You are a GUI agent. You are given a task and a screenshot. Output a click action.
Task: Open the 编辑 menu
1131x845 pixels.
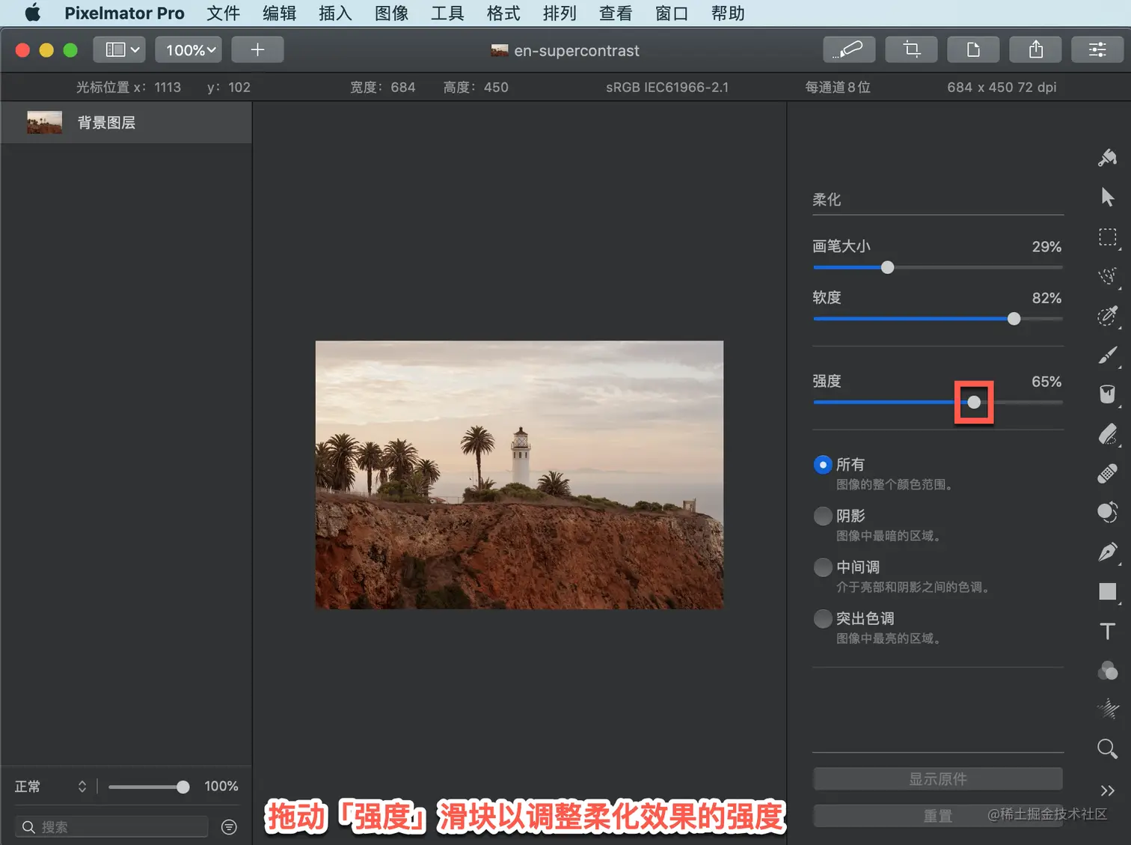coord(279,13)
